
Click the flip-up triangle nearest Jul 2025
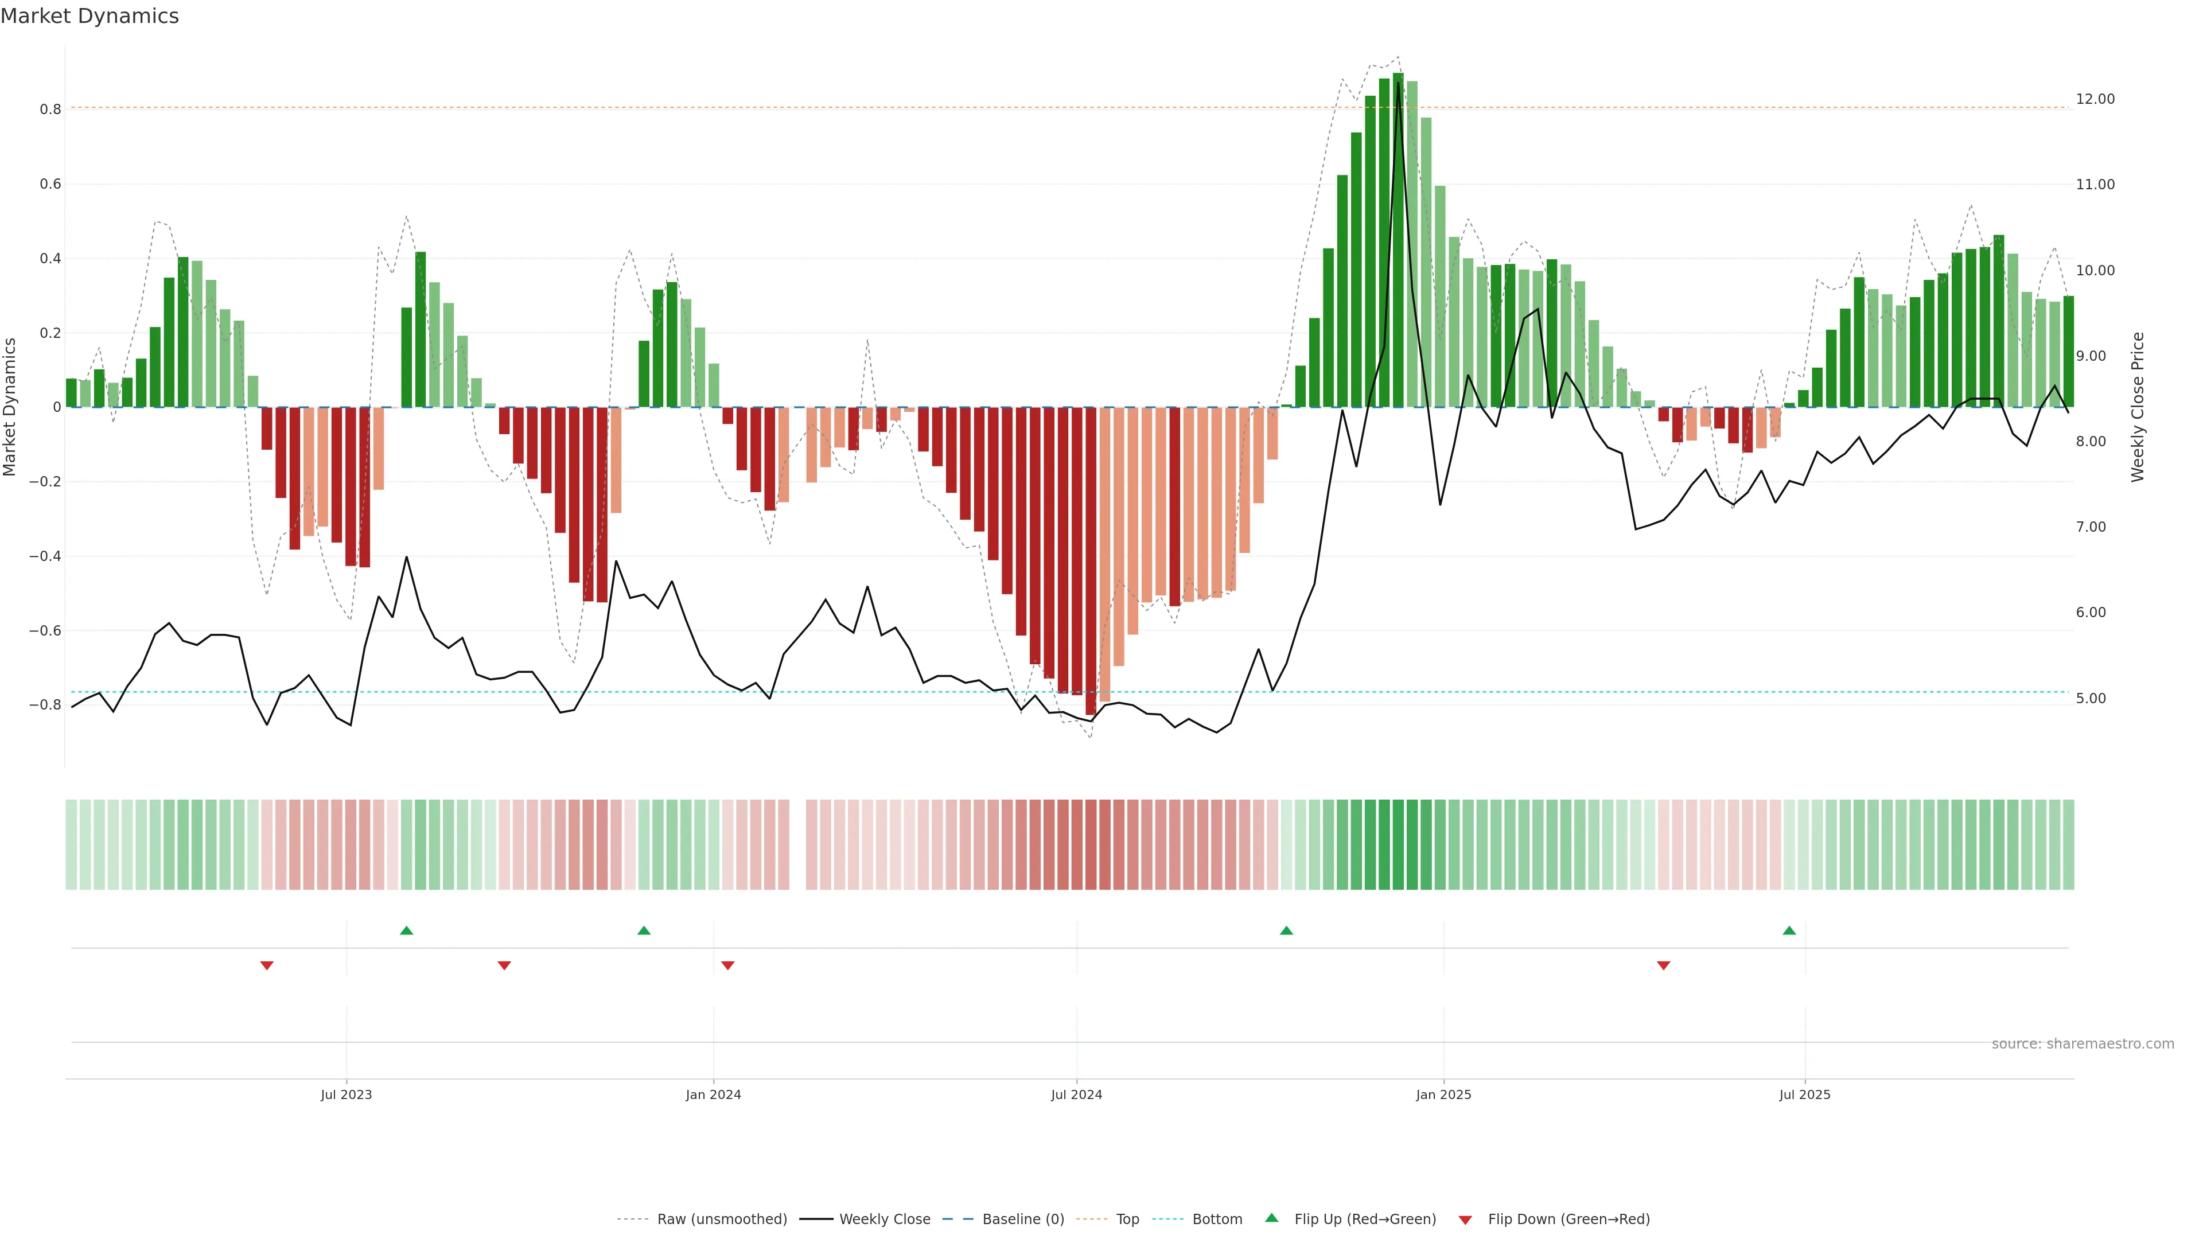[1789, 930]
